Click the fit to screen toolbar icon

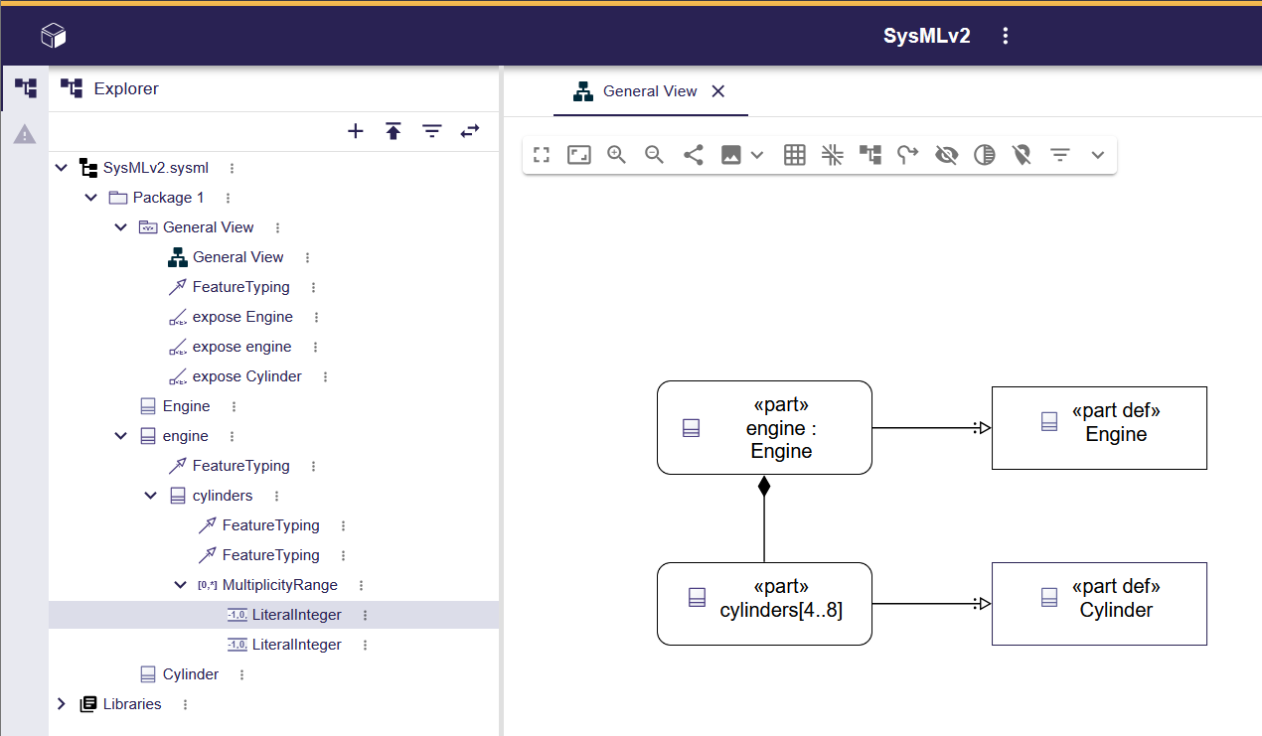pyautogui.click(x=579, y=155)
